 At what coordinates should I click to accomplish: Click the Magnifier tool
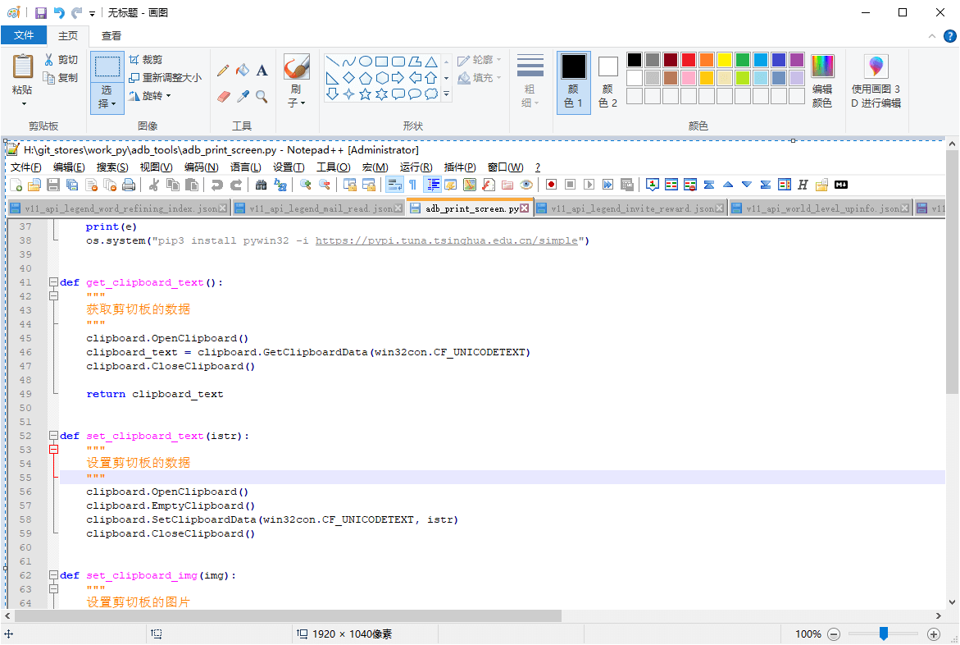click(x=262, y=96)
